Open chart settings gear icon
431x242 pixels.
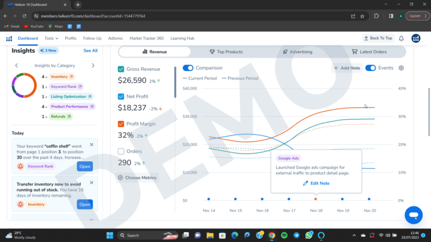(x=401, y=68)
